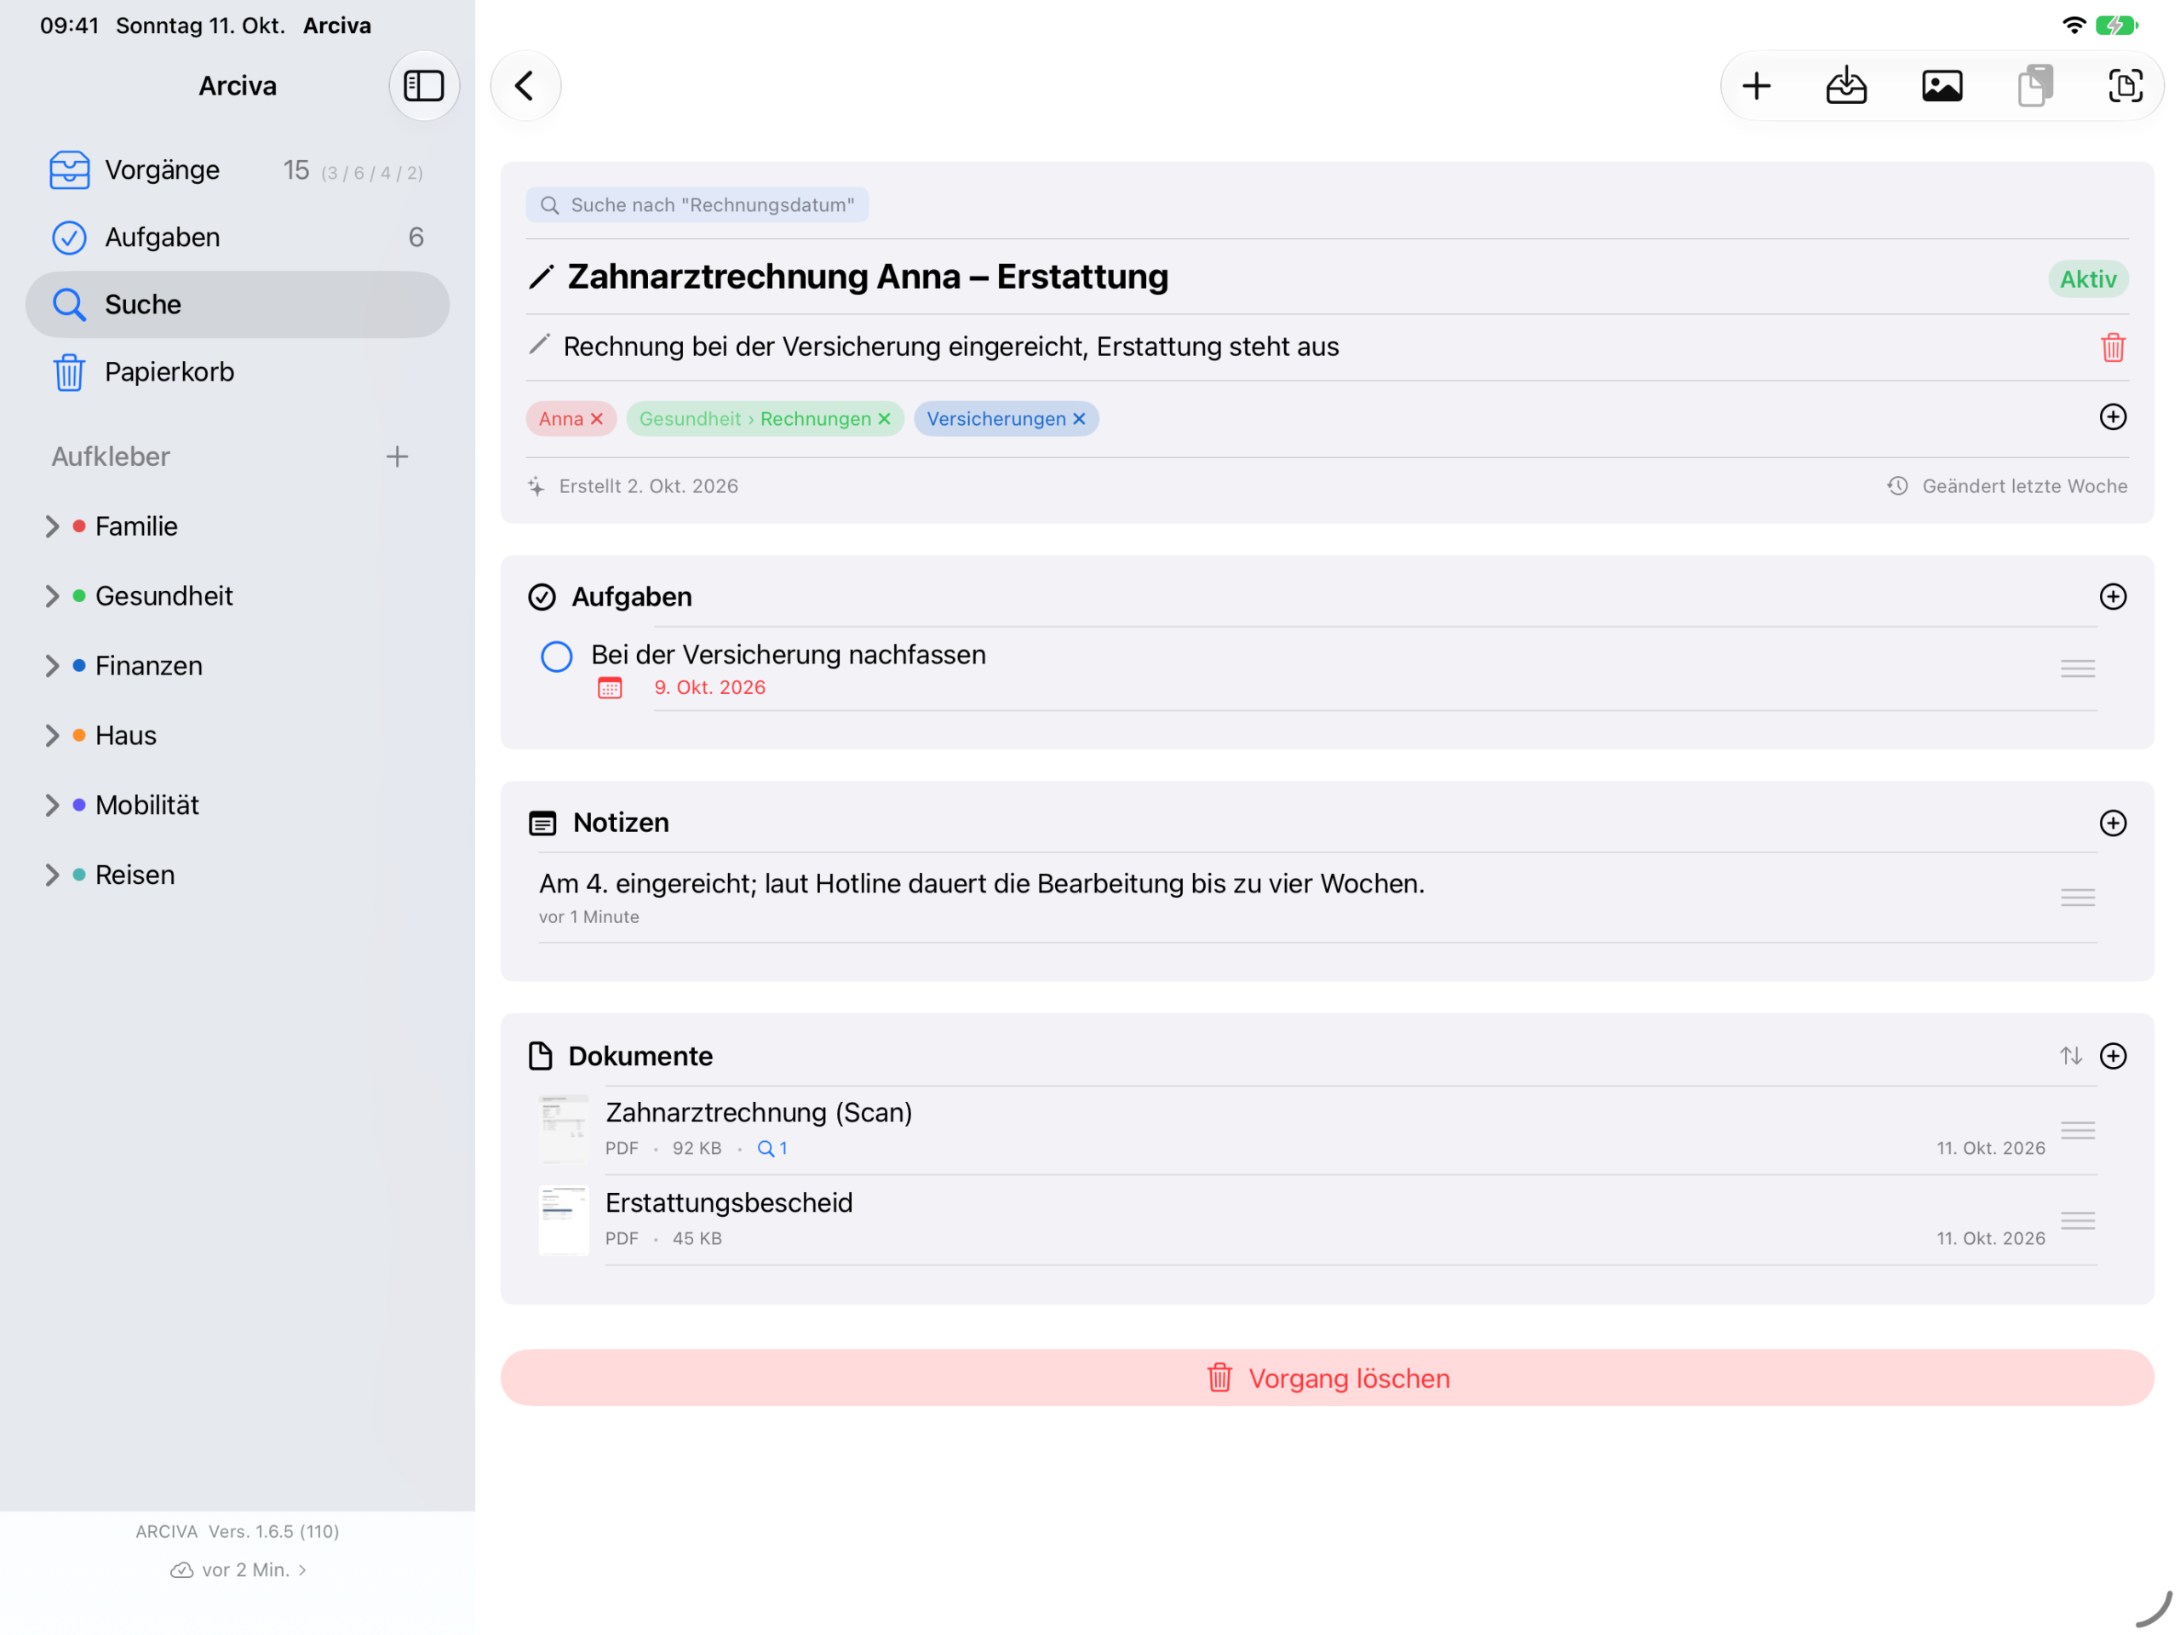Add a new note in Notizen section
This screenshot has width=2180, height=1635.
(x=2112, y=823)
